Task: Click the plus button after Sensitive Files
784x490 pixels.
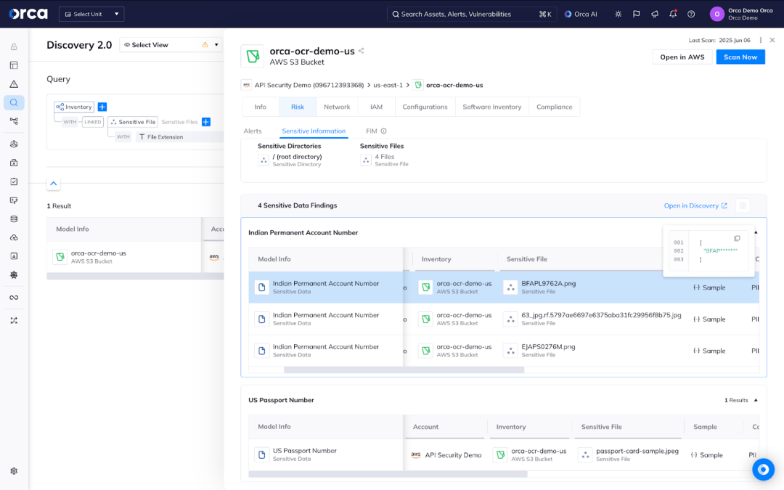Action: pyautogui.click(x=206, y=121)
